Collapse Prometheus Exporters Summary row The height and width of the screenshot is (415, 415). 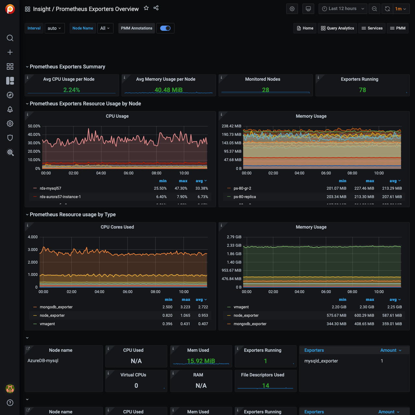[x=67, y=67]
